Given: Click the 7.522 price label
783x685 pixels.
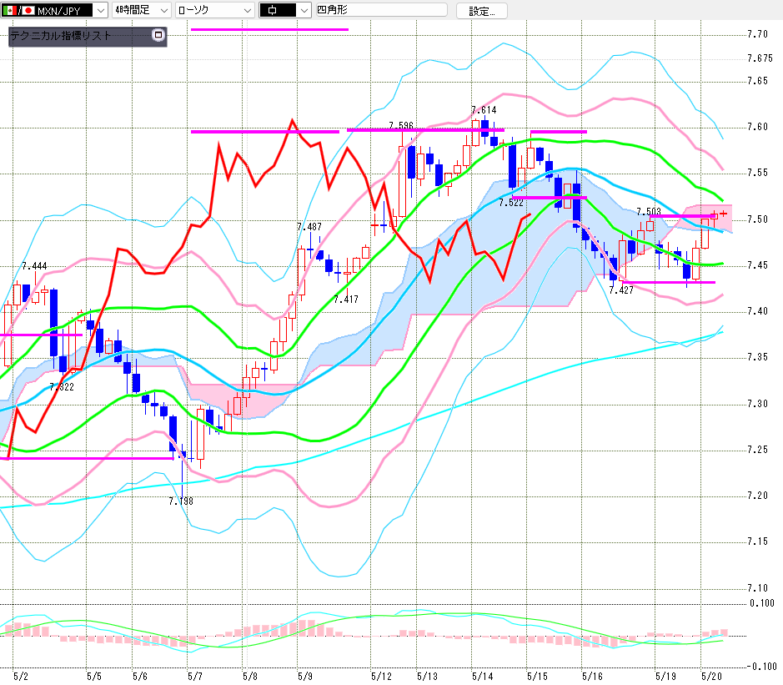Looking at the screenshot, I should pos(511,203).
